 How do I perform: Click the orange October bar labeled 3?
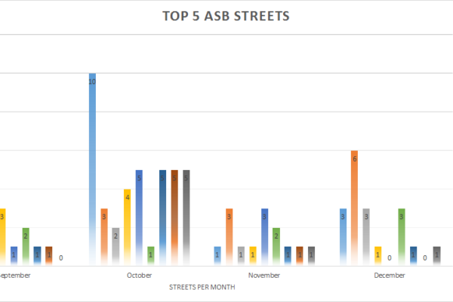(104, 236)
